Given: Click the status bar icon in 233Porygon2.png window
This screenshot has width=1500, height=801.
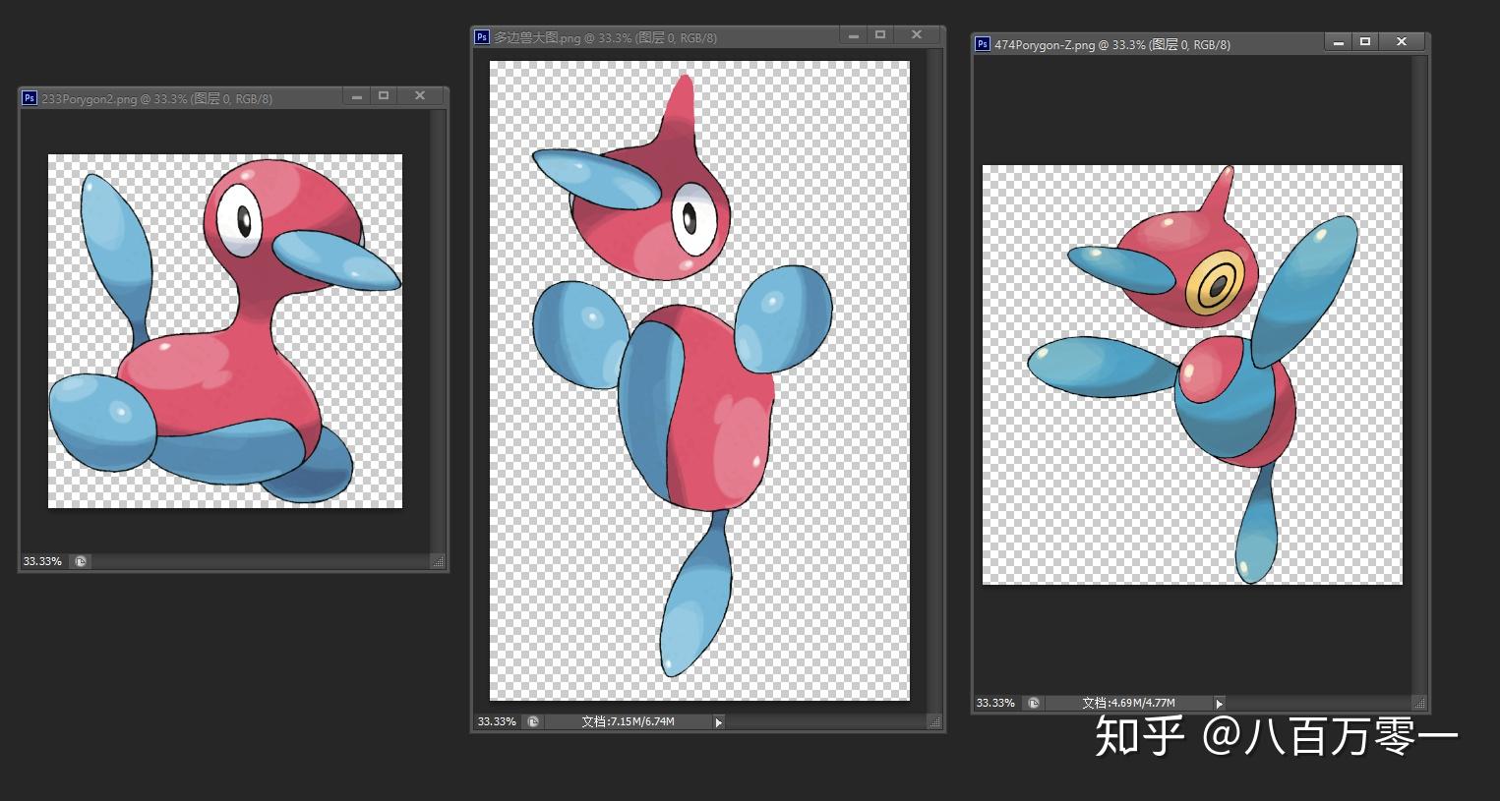Looking at the screenshot, I should pos(81,562).
